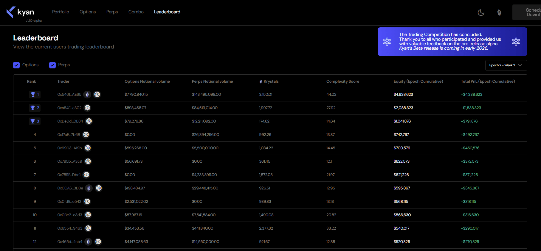Click the Trader column header
Image resolution: width=541 pixels, height=251 pixels.
click(x=63, y=81)
